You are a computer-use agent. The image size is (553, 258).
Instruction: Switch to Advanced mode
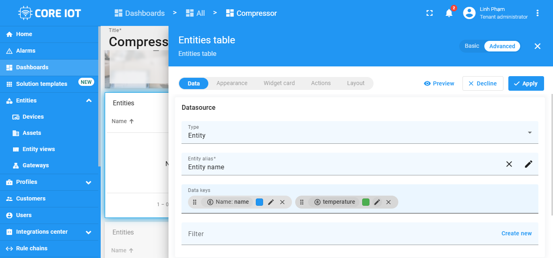coord(502,46)
